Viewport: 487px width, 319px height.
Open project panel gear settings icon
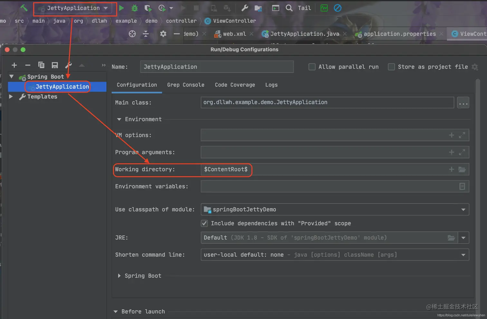click(x=163, y=34)
